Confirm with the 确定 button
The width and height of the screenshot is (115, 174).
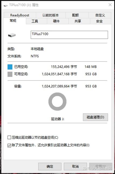coord(50,166)
